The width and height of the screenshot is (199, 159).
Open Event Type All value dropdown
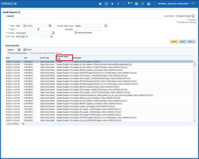point(51,37)
